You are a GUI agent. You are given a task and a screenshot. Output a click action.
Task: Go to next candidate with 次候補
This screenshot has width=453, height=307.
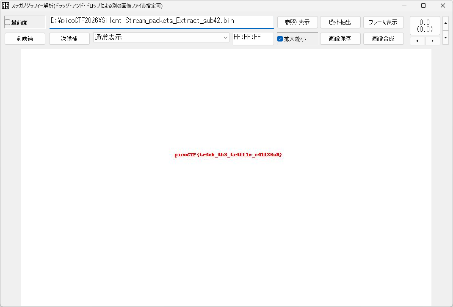point(69,39)
